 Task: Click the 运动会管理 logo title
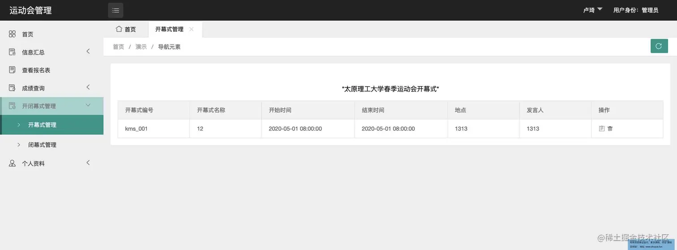click(x=30, y=10)
